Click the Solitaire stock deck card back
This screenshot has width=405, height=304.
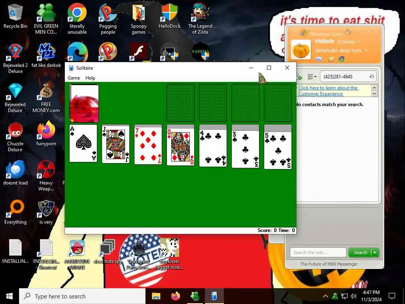click(x=84, y=103)
